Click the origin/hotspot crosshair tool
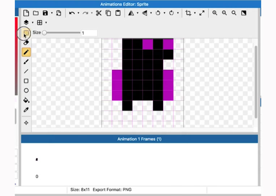This screenshot has height=196, width=276. (26, 123)
